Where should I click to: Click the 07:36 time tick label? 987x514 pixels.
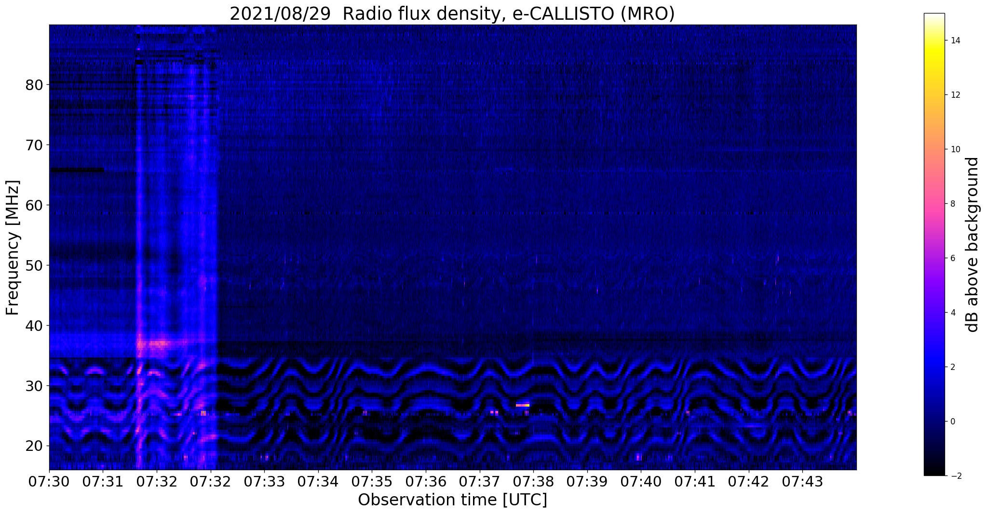(426, 482)
